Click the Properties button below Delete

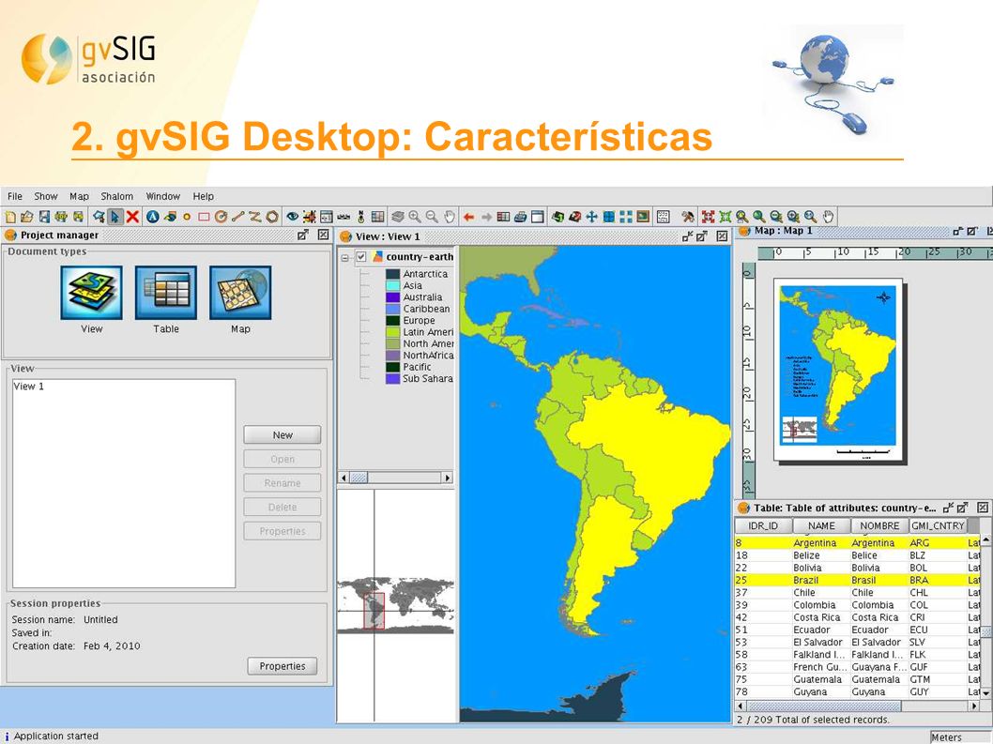click(283, 531)
